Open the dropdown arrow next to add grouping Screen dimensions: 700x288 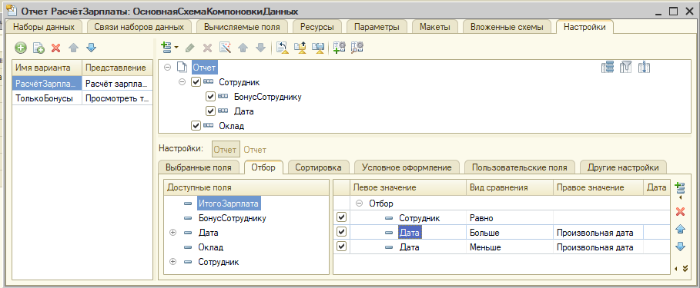tap(176, 47)
